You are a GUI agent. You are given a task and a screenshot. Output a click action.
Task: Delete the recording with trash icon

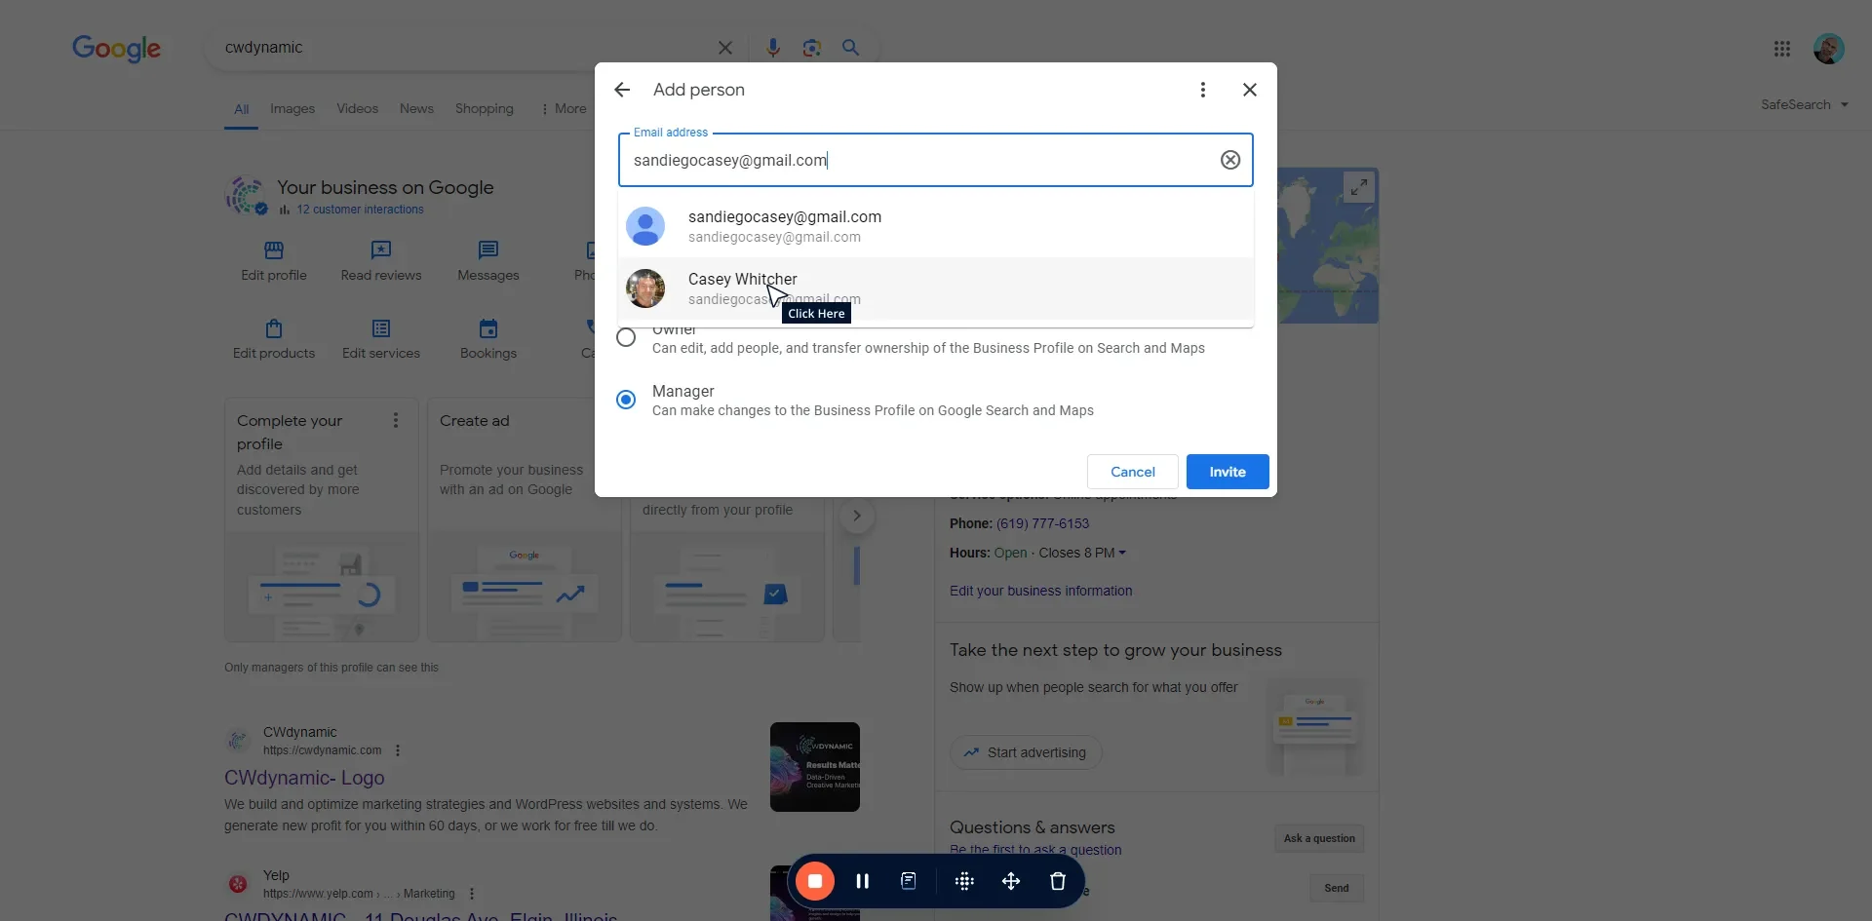coord(1057,881)
